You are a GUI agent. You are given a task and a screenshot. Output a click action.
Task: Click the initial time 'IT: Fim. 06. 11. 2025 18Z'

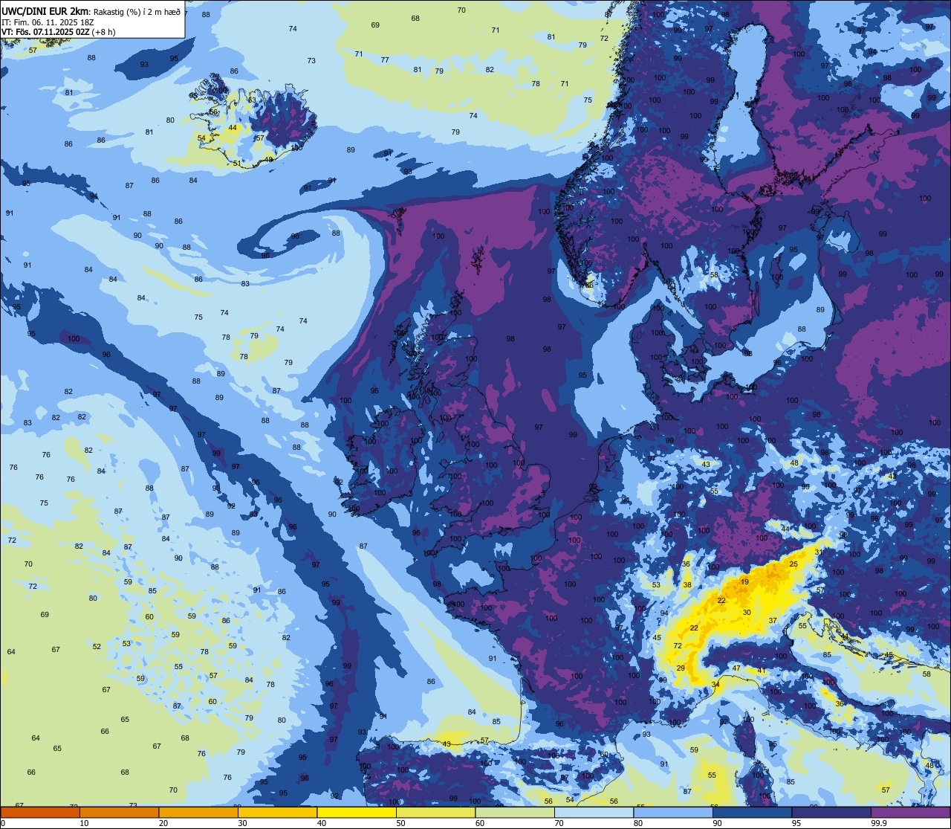tap(48, 22)
